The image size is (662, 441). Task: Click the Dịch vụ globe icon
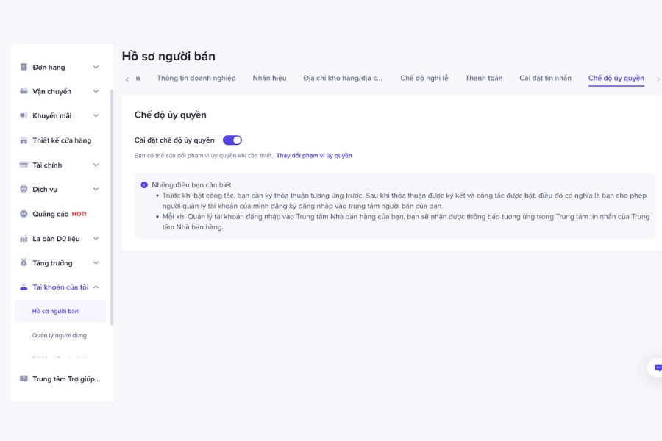[x=24, y=189]
